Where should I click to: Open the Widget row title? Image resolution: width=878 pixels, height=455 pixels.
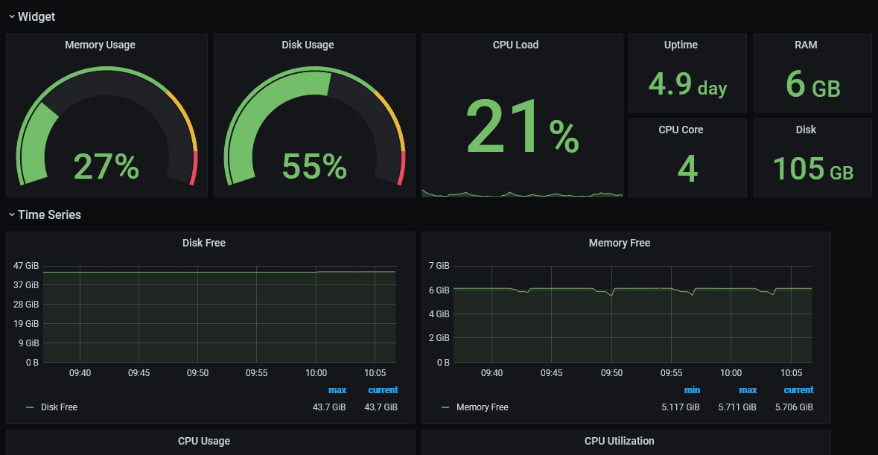tap(36, 17)
